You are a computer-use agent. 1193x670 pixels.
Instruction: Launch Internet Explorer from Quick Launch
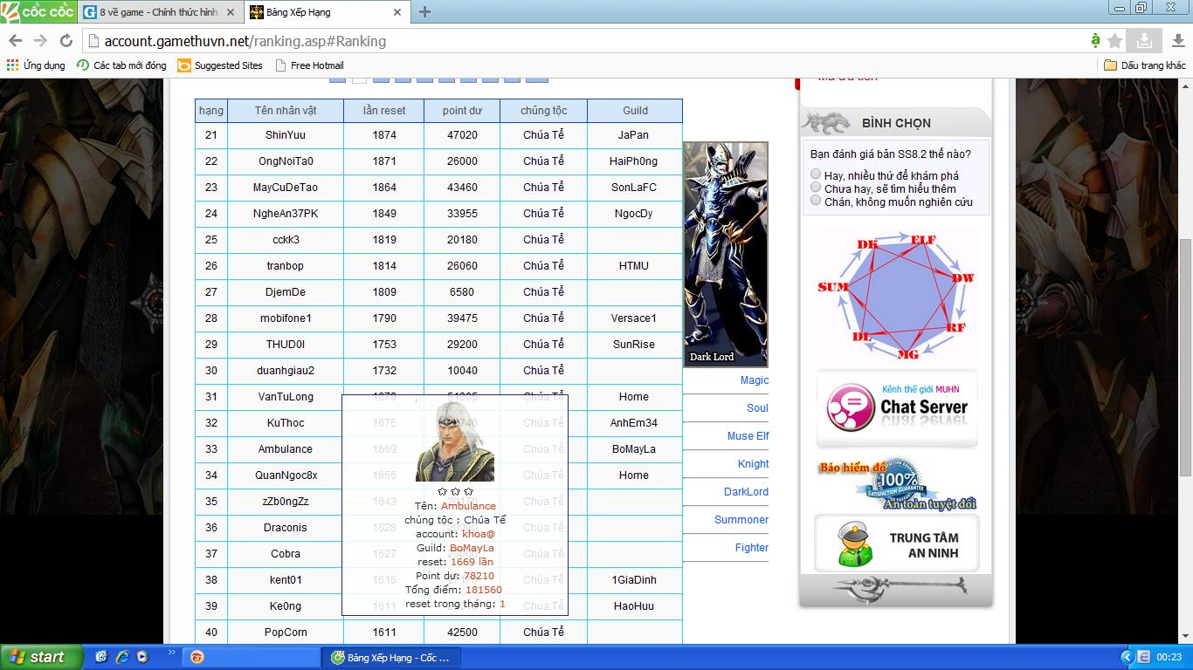click(x=121, y=657)
